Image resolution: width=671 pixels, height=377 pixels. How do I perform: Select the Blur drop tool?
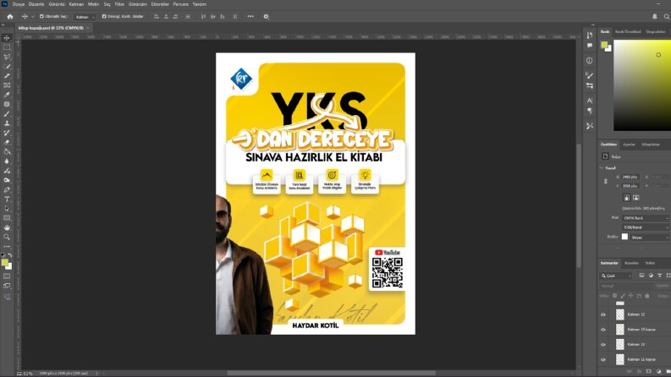tap(7, 161)
